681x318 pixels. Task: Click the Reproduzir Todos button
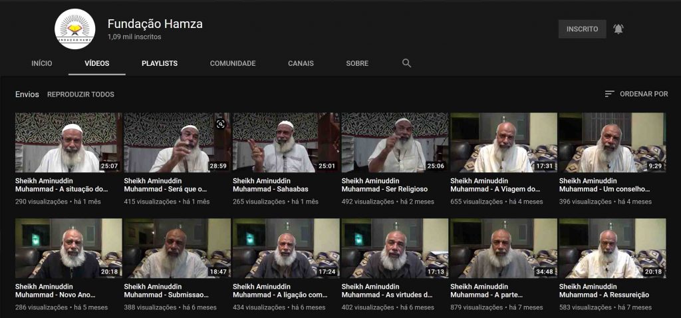coord(80,94)
